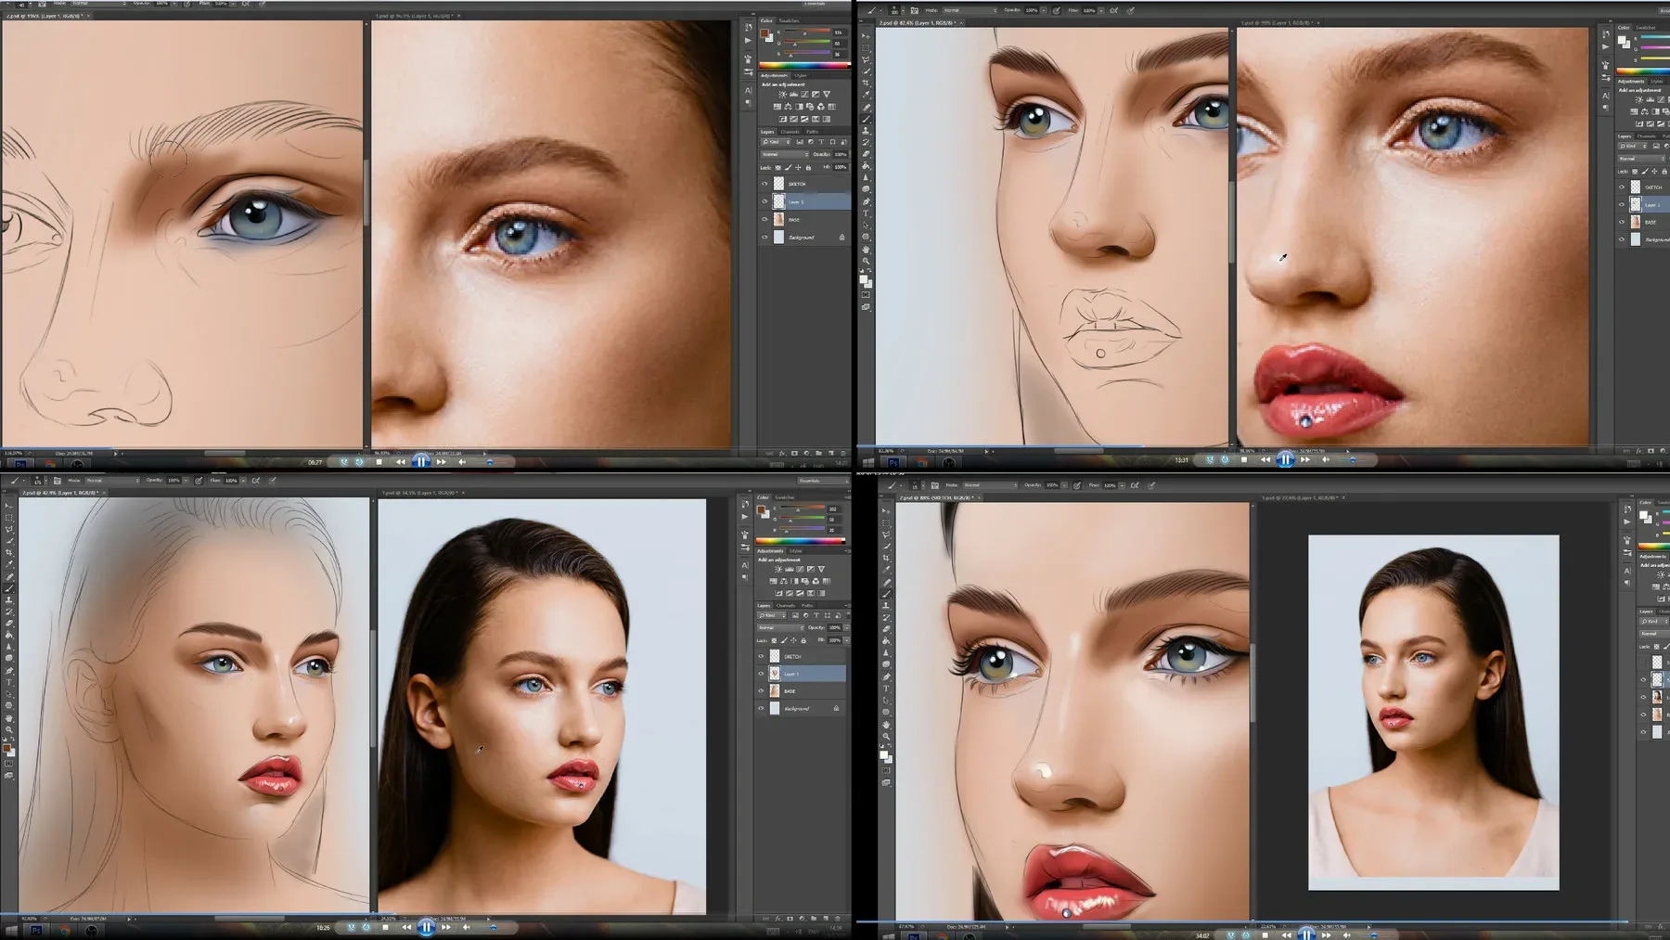Screen dimensions: 1670x940
Task: Open Photoshop from the 18:26 frame taskbar
Action: (x=36, y=931)
